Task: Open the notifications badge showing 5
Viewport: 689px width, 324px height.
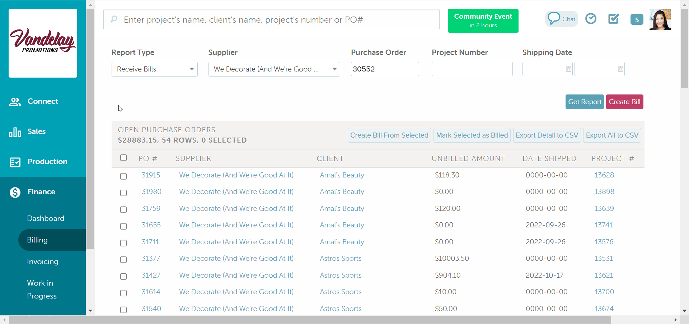Action: coord(637,20)
